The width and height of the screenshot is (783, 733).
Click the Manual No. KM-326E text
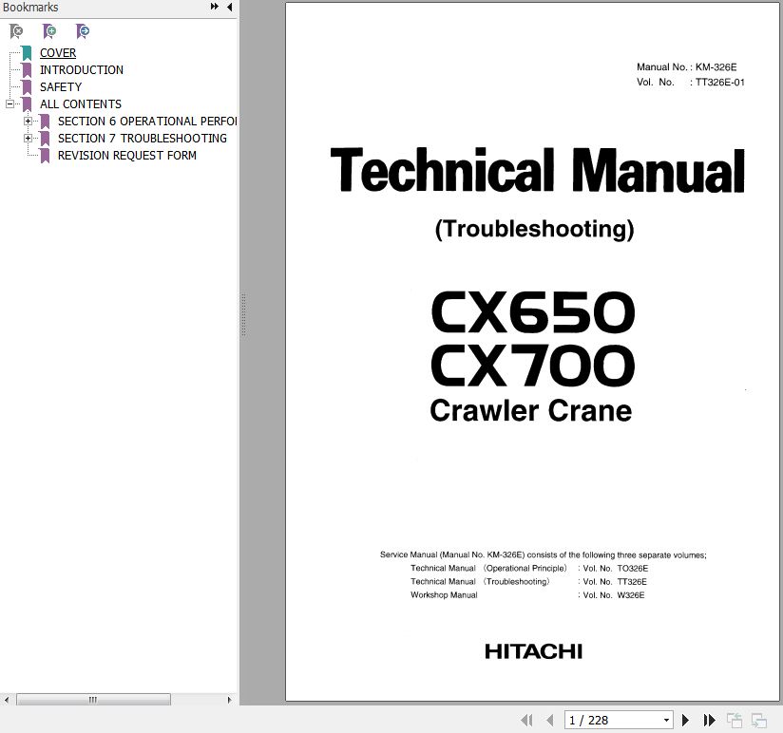pos(687,66)
